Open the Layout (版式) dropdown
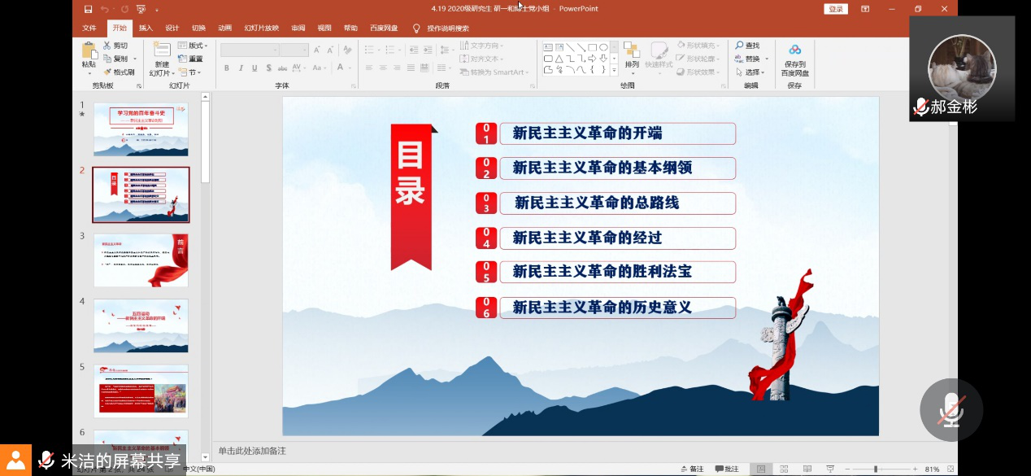Viewport: 1031px width, 476px height. 193,46
